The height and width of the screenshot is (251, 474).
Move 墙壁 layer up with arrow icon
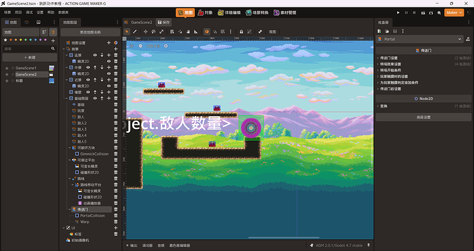(95, 92)
